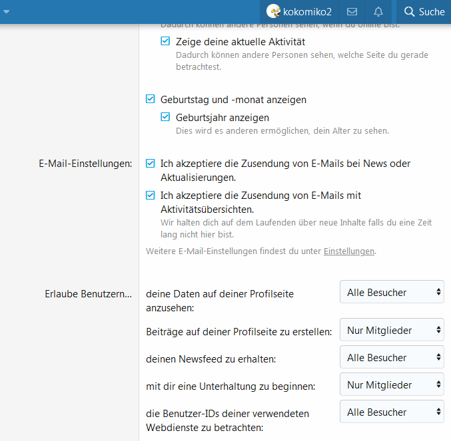This screenshot has width=451, height=441.
Task: Uncheck emails for News oder Aktualisierungen
Action: click(151, 164)
